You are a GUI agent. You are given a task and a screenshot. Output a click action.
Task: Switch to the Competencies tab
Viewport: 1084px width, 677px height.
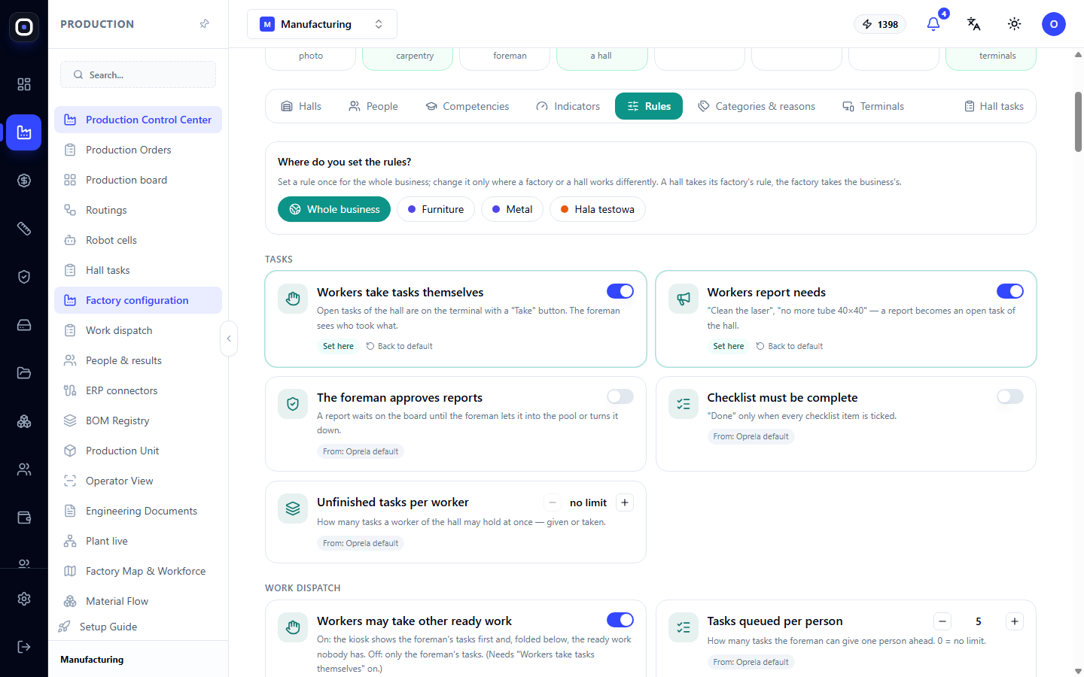[x=467, y=106]
